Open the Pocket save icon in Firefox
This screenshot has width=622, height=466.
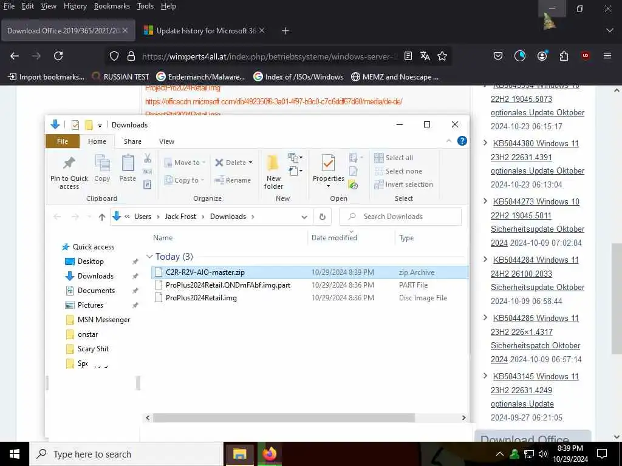(498, 56)
